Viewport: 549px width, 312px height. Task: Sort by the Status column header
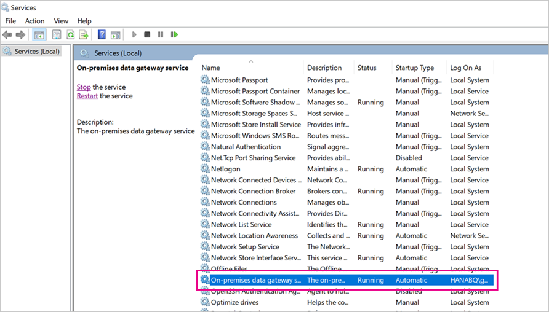tap(366, 68)
